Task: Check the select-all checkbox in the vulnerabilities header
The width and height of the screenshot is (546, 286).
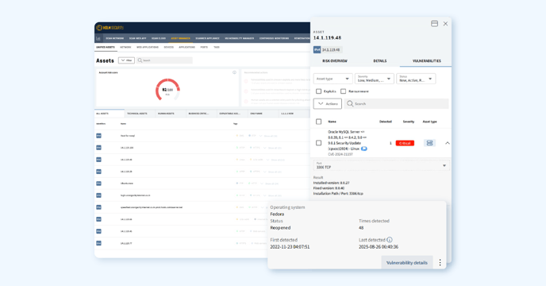Action: tap(318, 122)
